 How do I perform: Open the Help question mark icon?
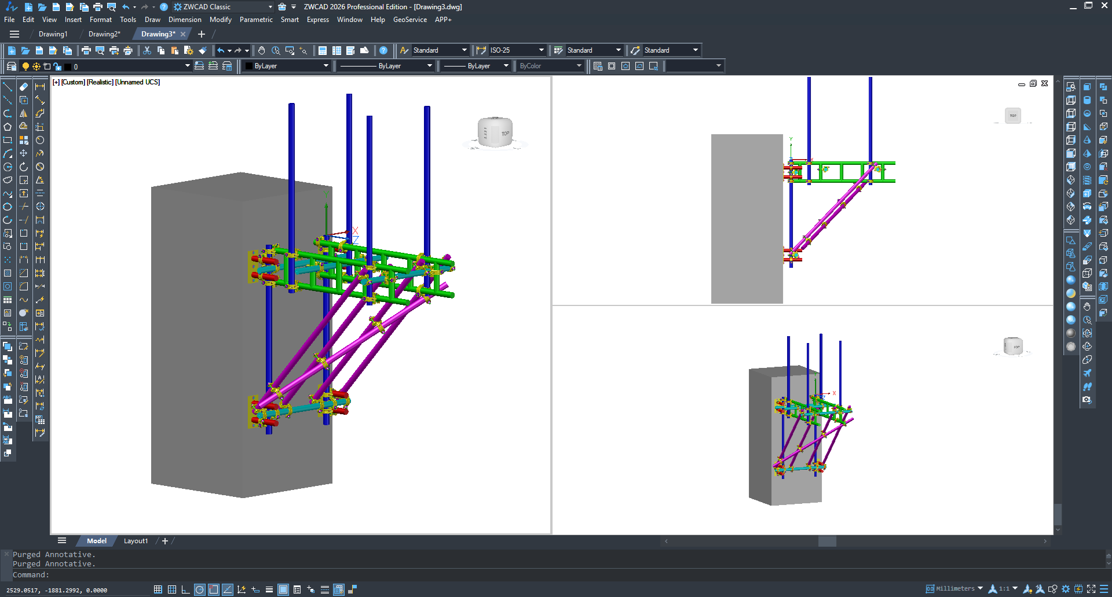tap(383, 50)
